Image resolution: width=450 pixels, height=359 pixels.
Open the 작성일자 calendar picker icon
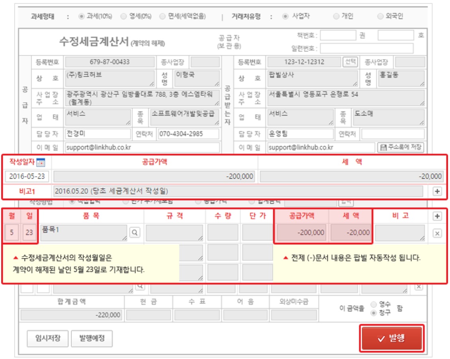(41, 162)
